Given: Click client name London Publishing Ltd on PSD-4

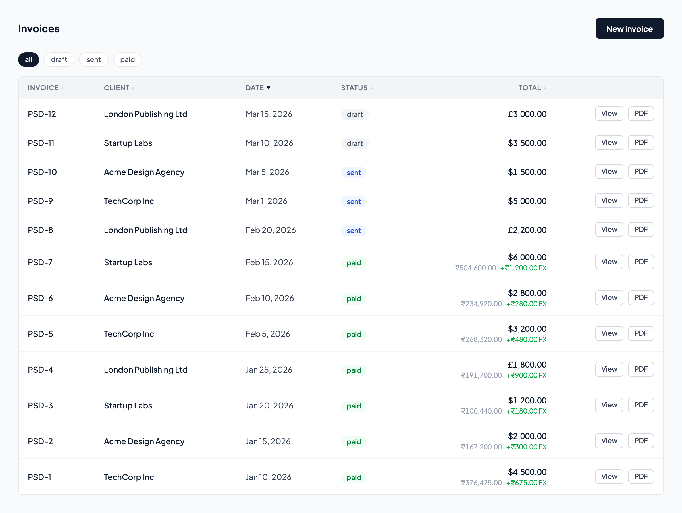Looking at the screenshot, I should click(x=145, y=370).
